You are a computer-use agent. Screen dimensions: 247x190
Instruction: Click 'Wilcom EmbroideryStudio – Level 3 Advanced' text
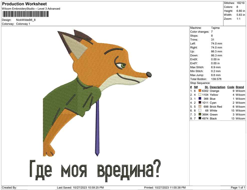(x=31, y=9)
